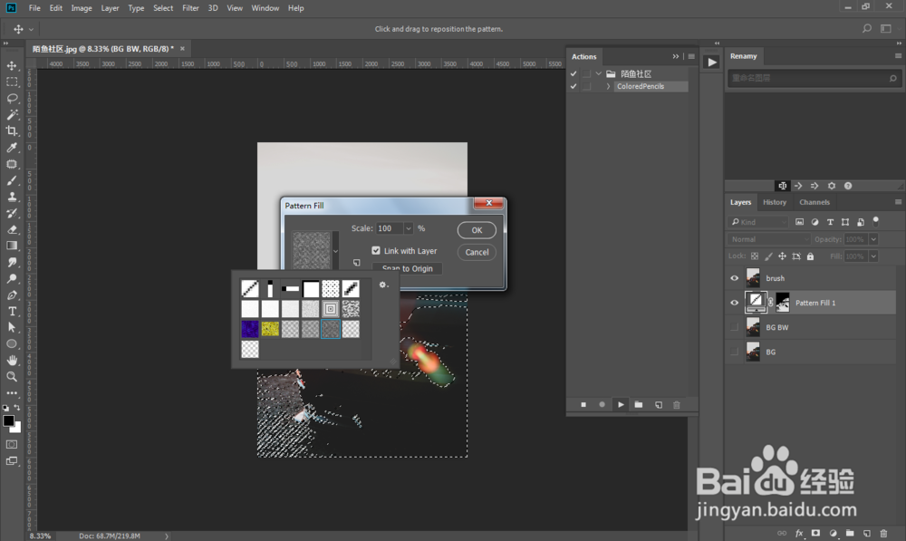Select the purple pattern swatch
906x541 pixels.
(x=250, y=329)
